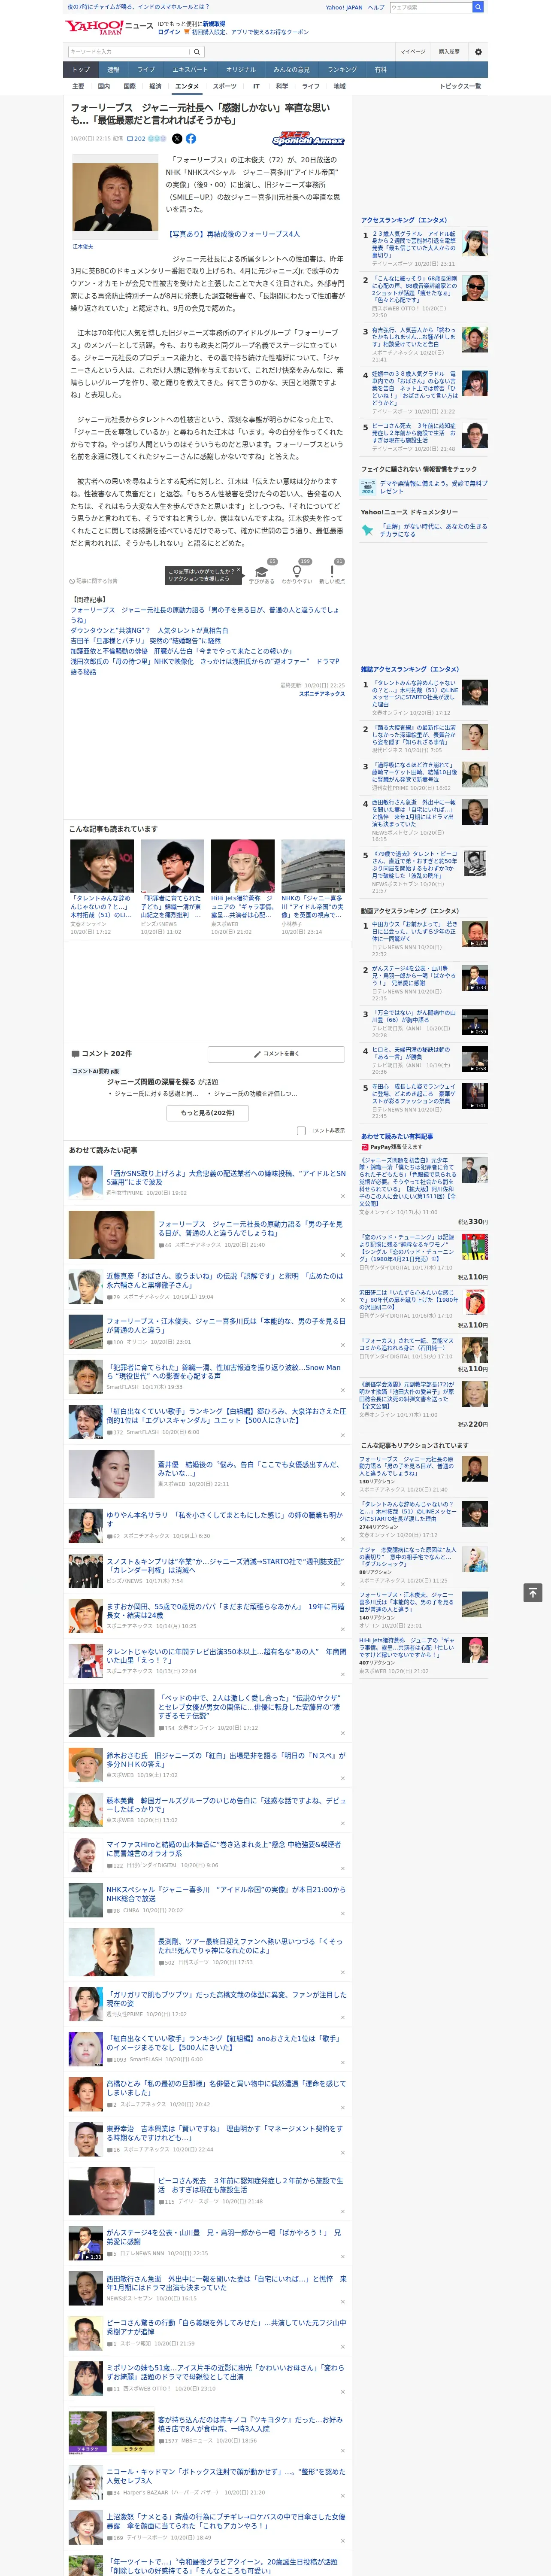This screenshot has width=551, height=2576.
Task: Select the オリジナル tab
Action: [241, 70]
